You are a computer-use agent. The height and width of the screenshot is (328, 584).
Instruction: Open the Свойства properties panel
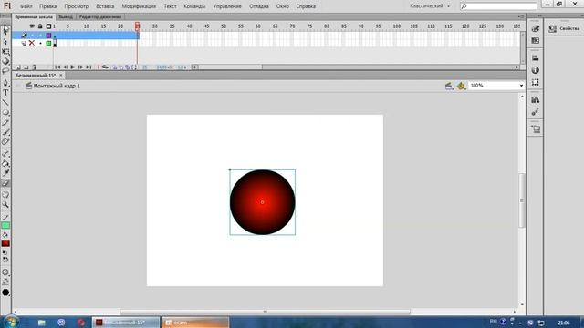point(565,28)
